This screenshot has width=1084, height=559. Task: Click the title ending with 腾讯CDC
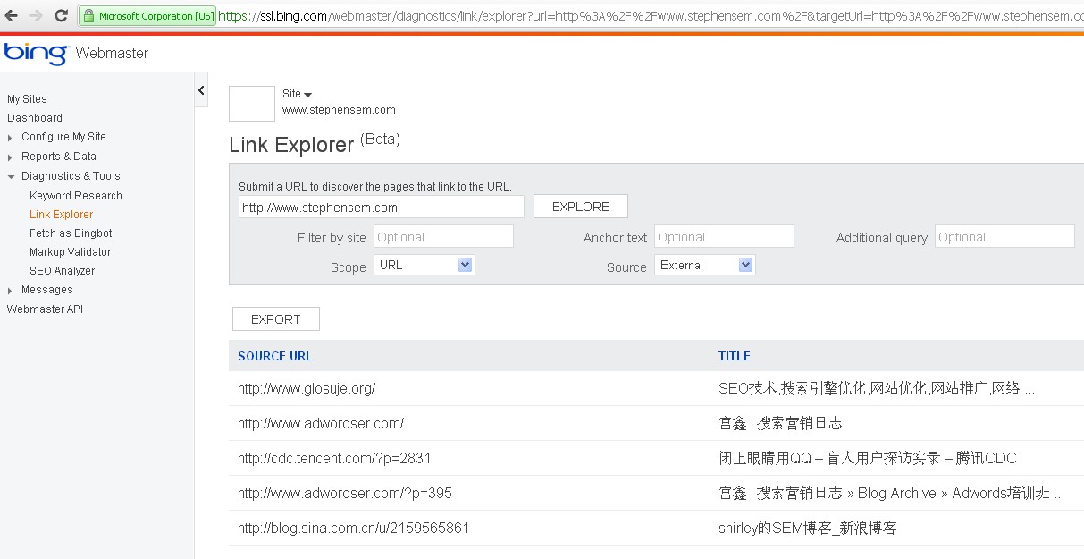pyautogui.click(x=868, y=459)
